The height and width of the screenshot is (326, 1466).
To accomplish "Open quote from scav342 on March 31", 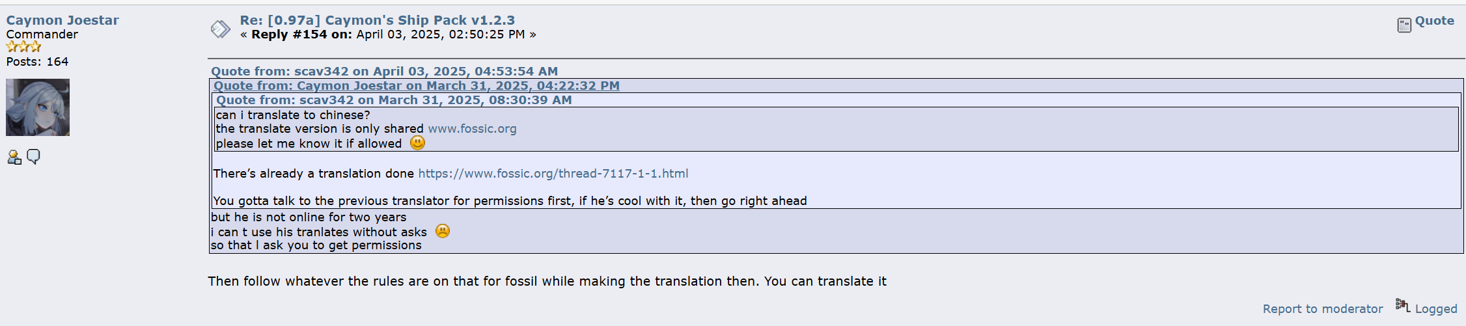I will coord(394,100).
